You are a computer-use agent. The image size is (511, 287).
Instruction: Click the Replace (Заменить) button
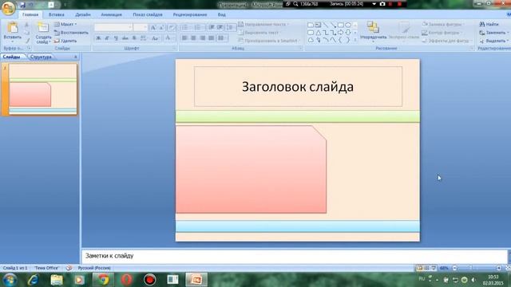493,33
